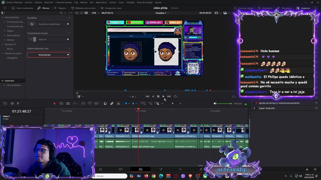The image size is (321, 180).
Task: Show the Inspector panel
Action: [303, 8]
